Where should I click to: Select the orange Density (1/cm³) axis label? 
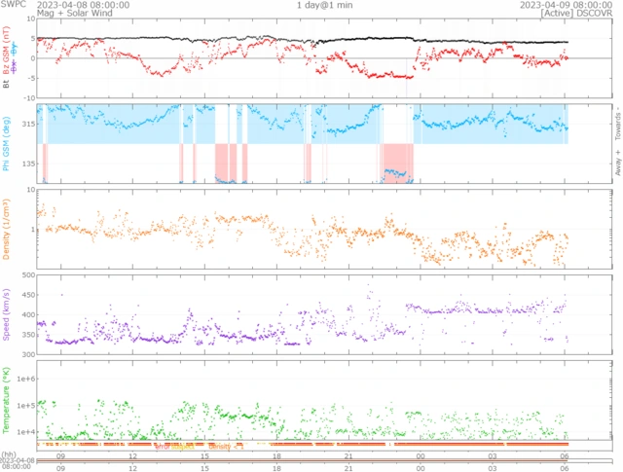click(6, 230)
